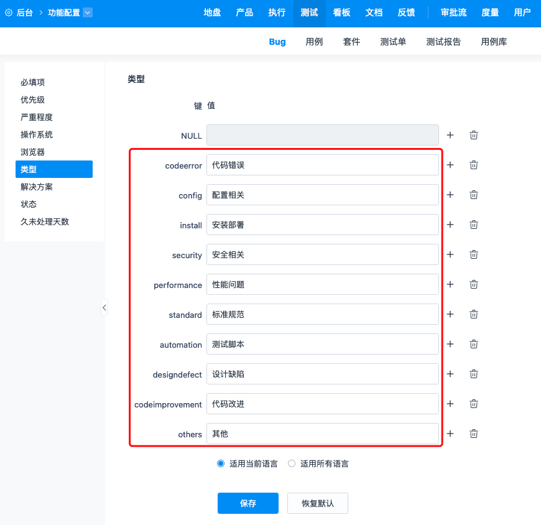Click the security value field 安全相关

tap(323, 254)
